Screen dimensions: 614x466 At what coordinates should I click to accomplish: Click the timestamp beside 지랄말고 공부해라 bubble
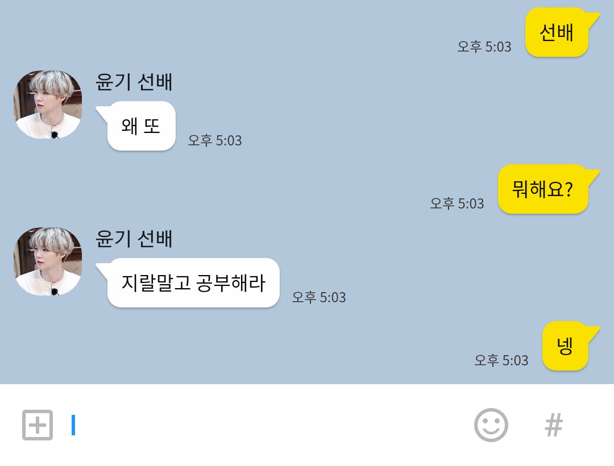319,297
